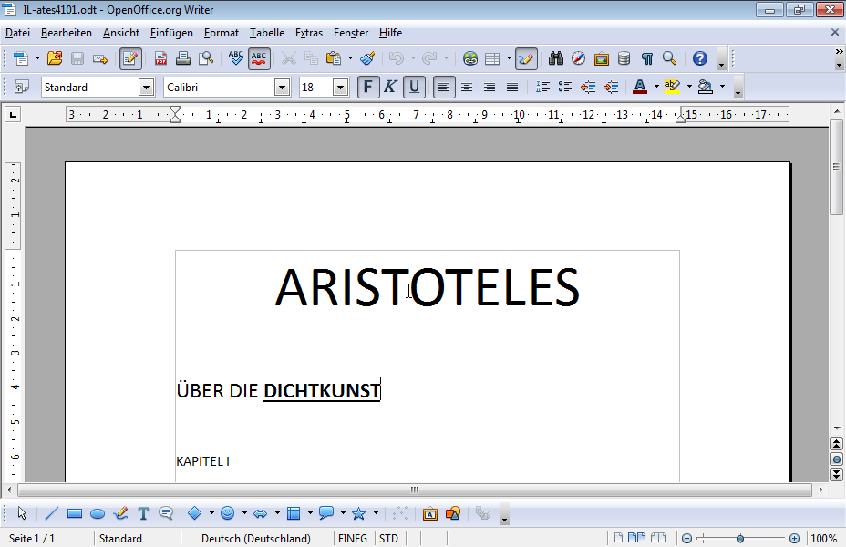Insert picture From File icon

pyautogui.click(x=453, y=513)
